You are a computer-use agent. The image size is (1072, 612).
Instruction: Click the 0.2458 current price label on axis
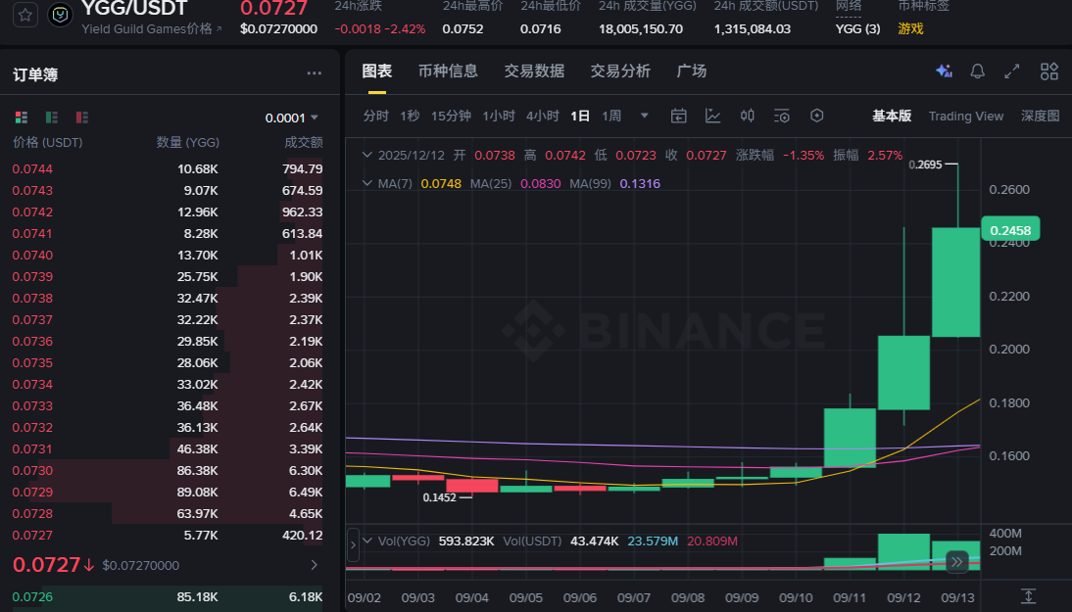point(1010,230)
